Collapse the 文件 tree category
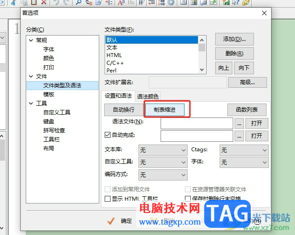The height and width of the screenshot is (235, 295). pos(31,76)
